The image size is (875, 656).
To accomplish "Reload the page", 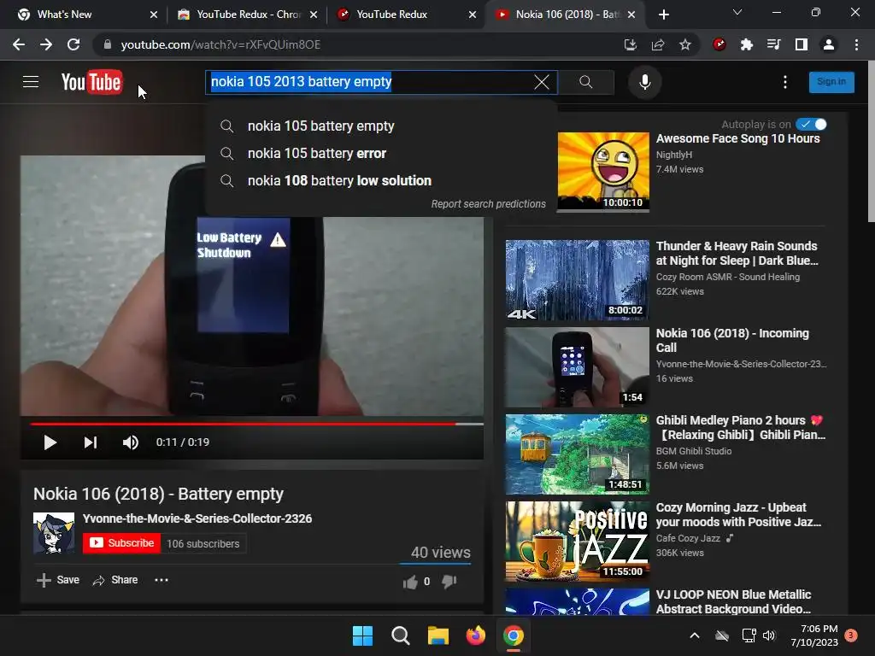I will 73,44.
